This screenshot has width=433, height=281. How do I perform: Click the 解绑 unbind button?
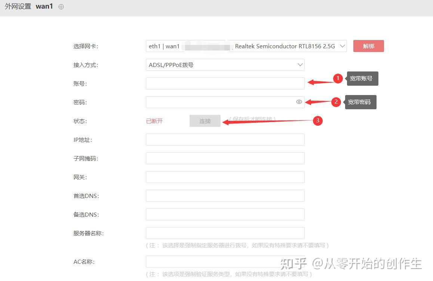pos(368,46)
